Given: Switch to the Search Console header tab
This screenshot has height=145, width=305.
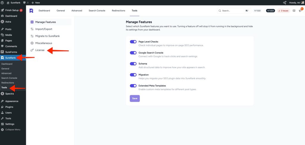Looking at the screenshot, I should pos(97,10).
